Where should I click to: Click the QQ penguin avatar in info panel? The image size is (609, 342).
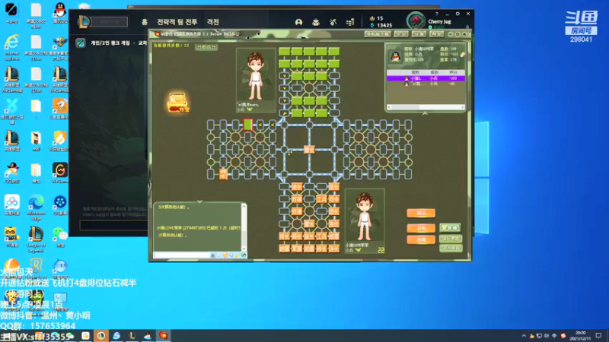click(395, 56)
